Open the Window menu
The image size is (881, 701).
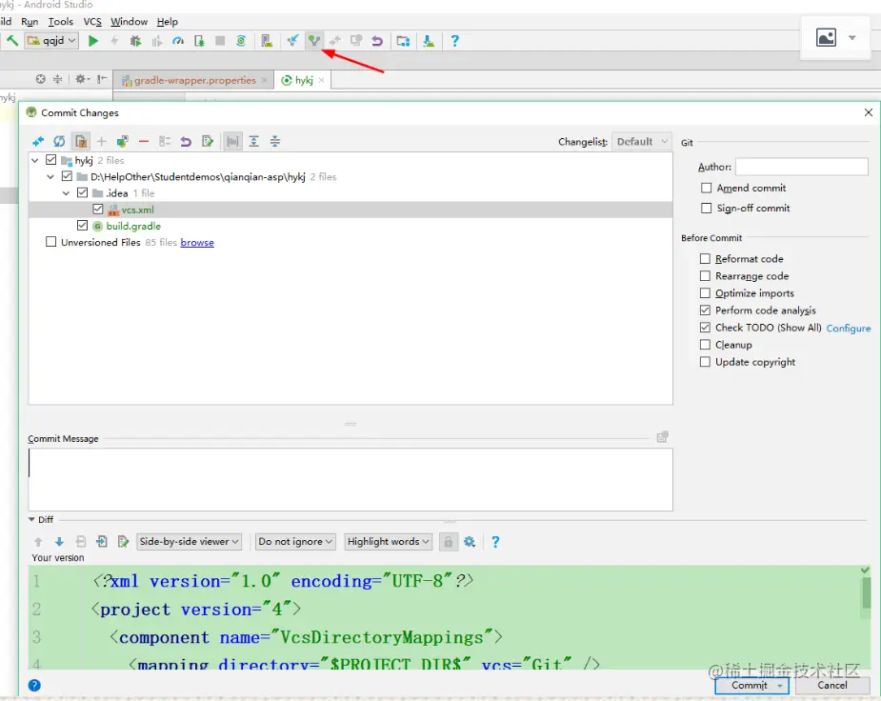129,21
